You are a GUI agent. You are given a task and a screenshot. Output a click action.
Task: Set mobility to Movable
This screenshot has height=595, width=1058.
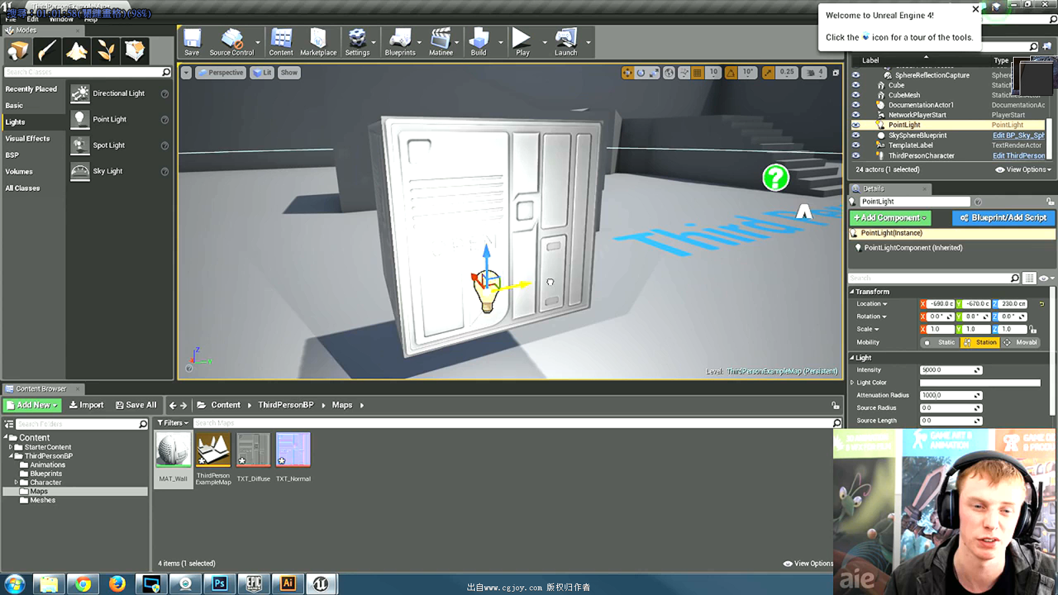[x=1020, y=342]
